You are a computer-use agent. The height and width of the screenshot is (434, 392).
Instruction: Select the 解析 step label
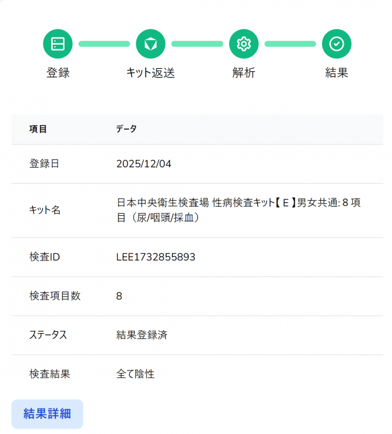tap(244, 73)
